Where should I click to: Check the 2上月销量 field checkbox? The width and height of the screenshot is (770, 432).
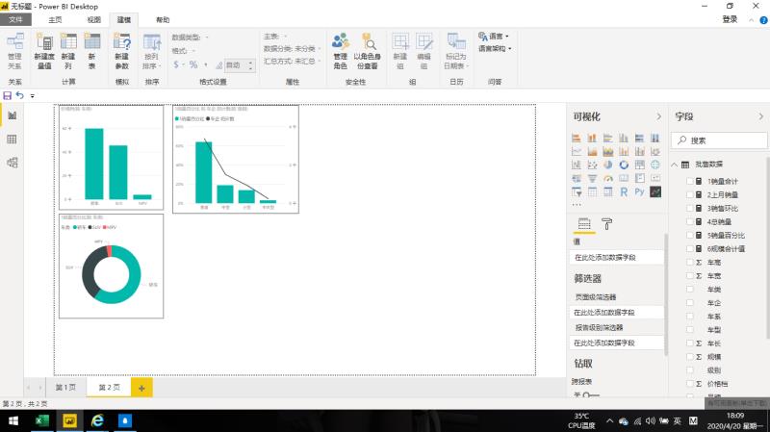690,195
